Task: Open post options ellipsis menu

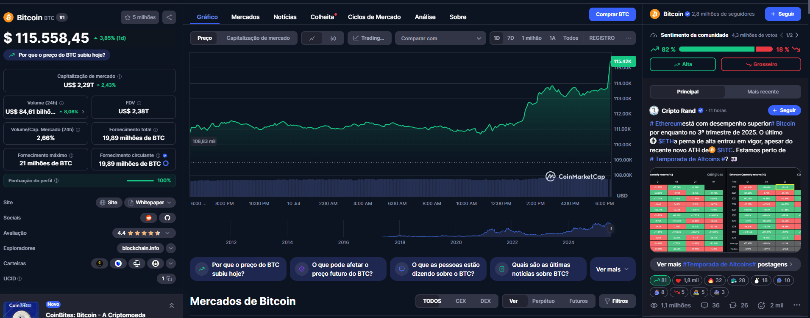Action: click(797, 305)
